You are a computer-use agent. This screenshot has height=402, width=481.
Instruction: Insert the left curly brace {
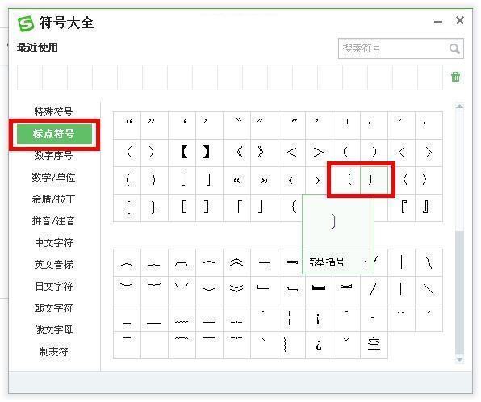pyautogui.click(x=127, y=207)
